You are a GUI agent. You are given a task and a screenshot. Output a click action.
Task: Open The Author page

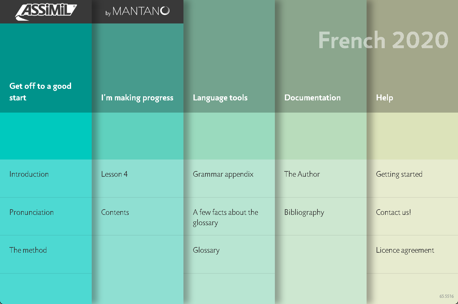tap(321, 178)
